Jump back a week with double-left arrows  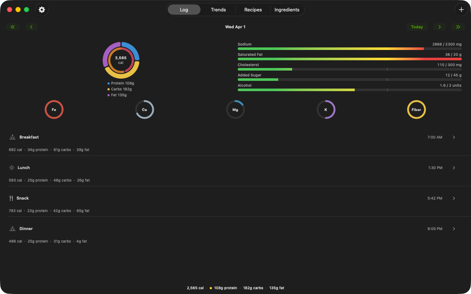[13, 27]
